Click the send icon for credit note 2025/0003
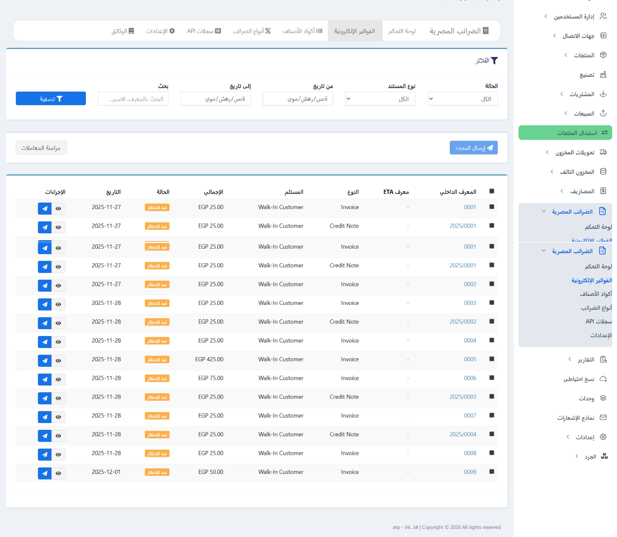This screenshot has width=617, height=537. tap(45, 398)
